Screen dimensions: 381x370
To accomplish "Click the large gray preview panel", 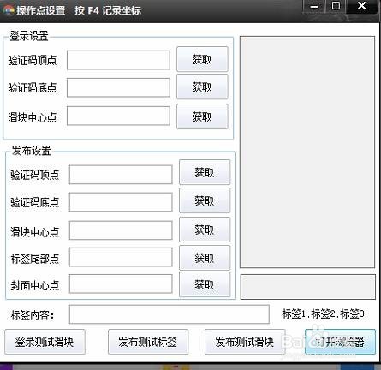I will pos(307,152).
